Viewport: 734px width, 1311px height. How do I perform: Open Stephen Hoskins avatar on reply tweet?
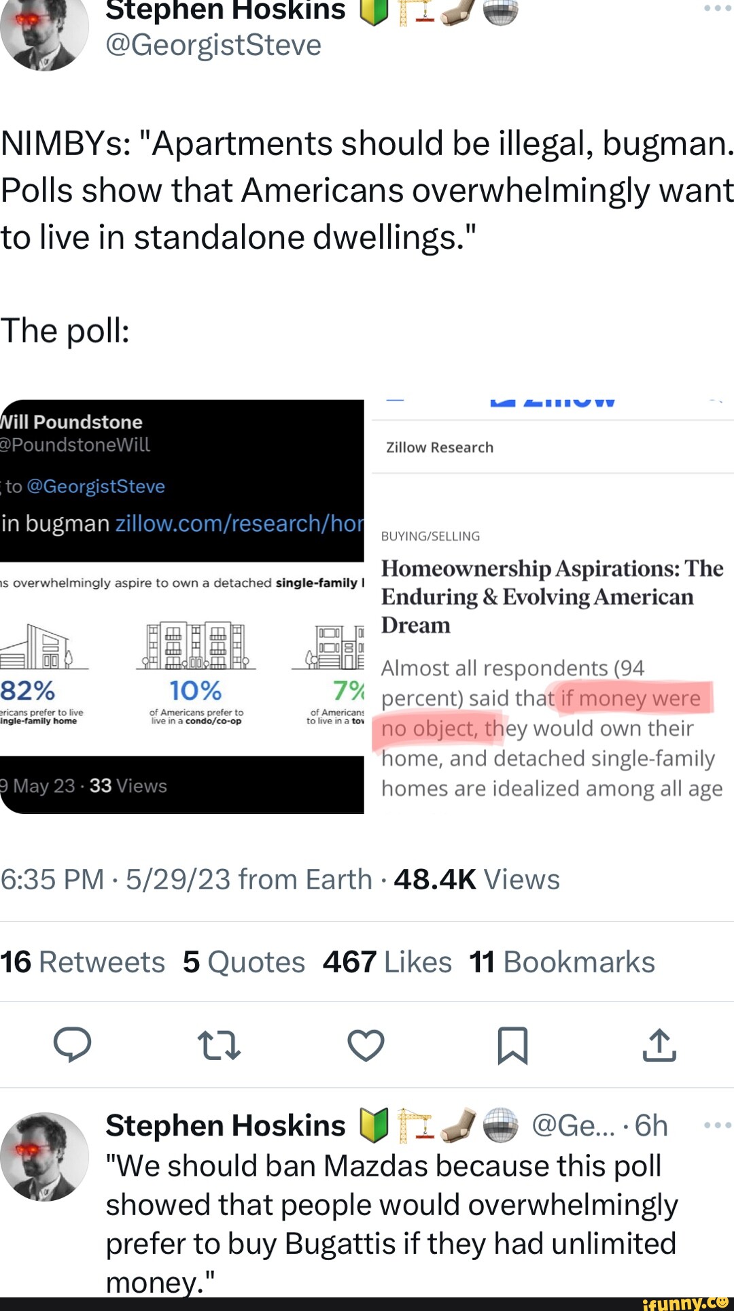(45, 1156)
